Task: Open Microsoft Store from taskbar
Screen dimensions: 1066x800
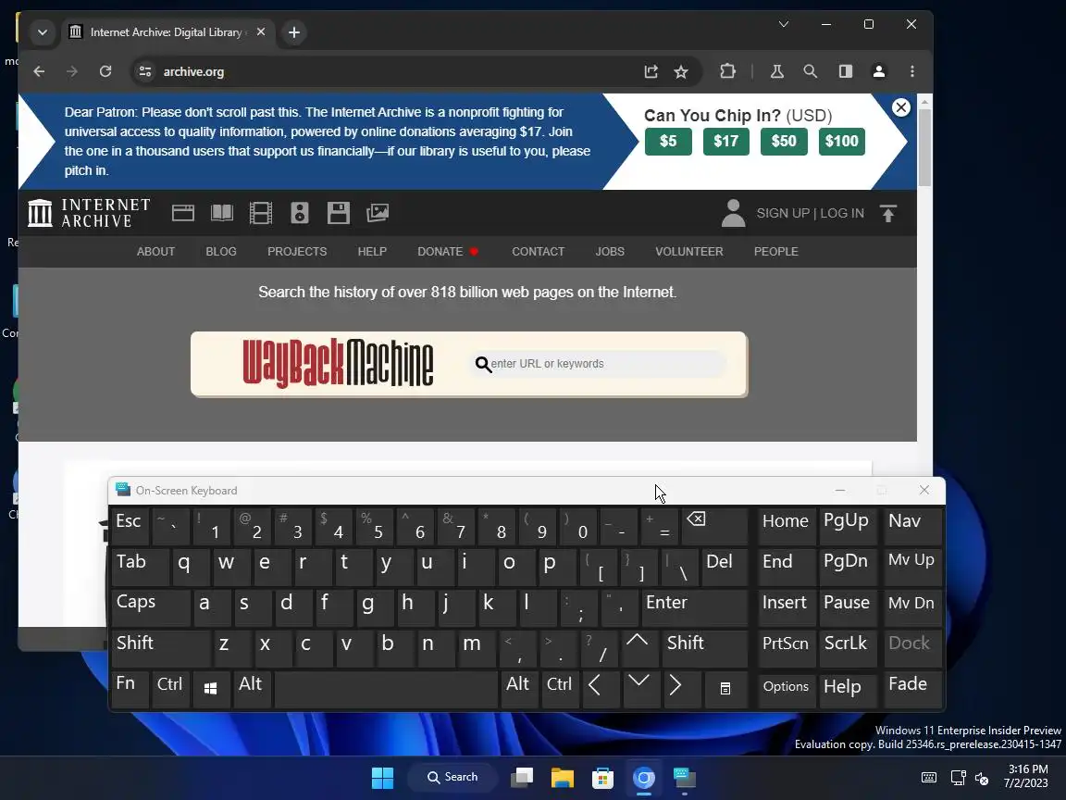Action: pos(603,778)
